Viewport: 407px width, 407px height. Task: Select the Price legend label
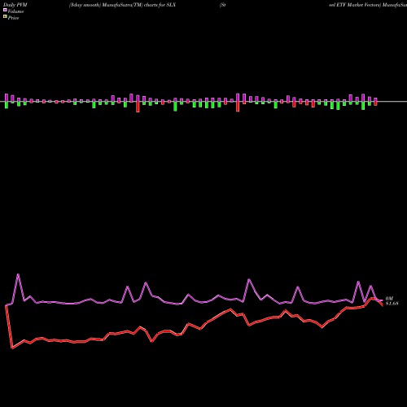click(13, 18)
